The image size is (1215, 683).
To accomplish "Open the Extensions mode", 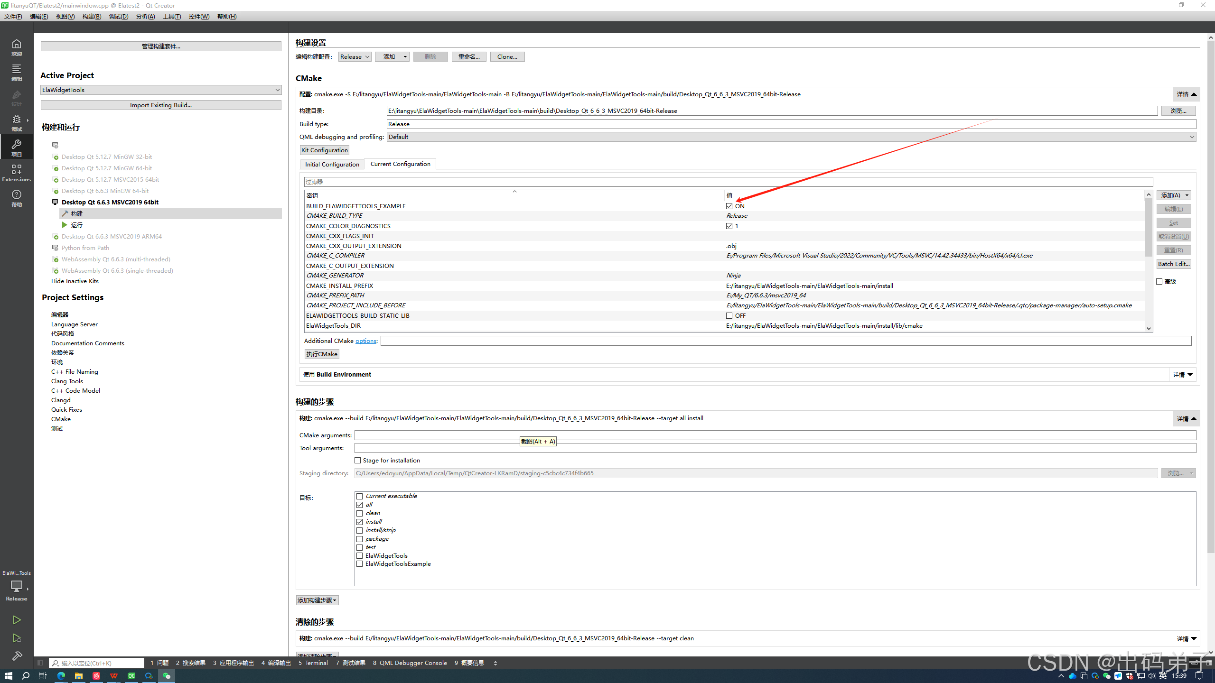I will tap(17, 173).
